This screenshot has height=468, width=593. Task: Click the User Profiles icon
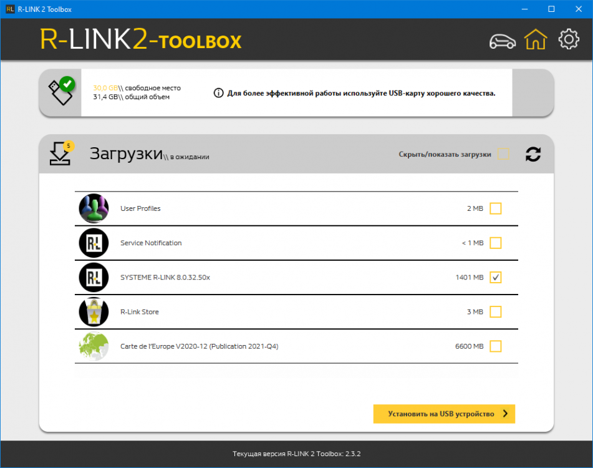click(94, 208)
